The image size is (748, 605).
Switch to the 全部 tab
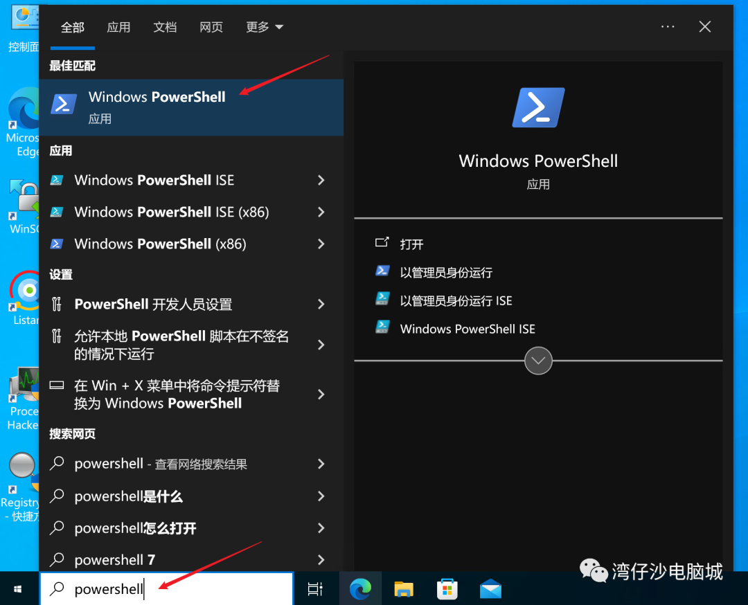73,27
